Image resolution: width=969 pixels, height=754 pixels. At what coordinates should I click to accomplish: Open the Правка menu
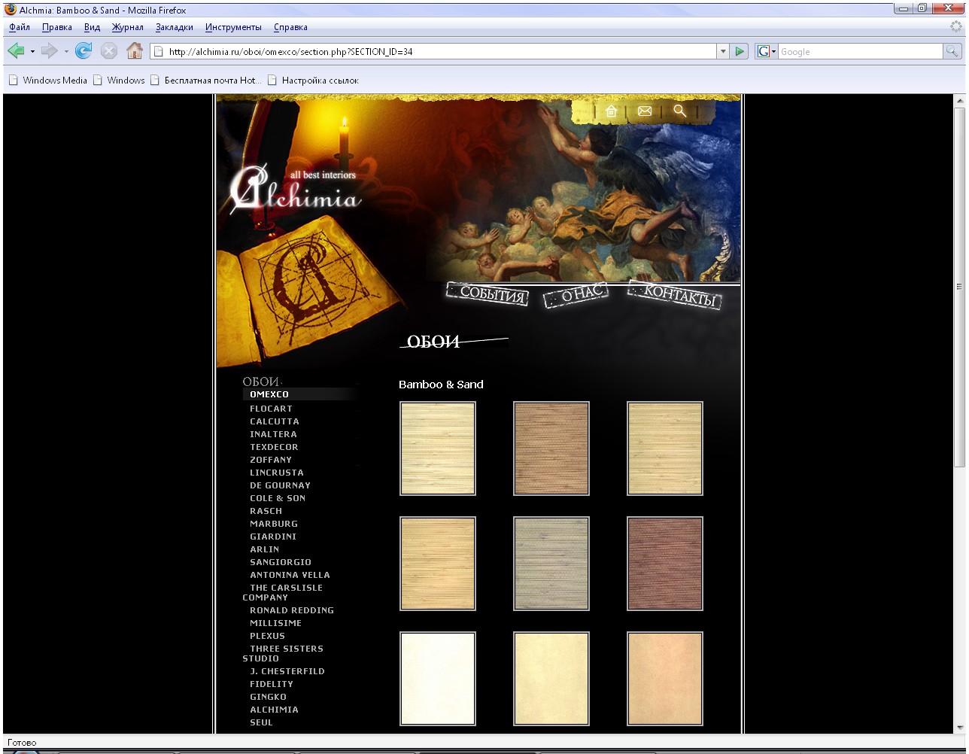(x=57, y=27)
